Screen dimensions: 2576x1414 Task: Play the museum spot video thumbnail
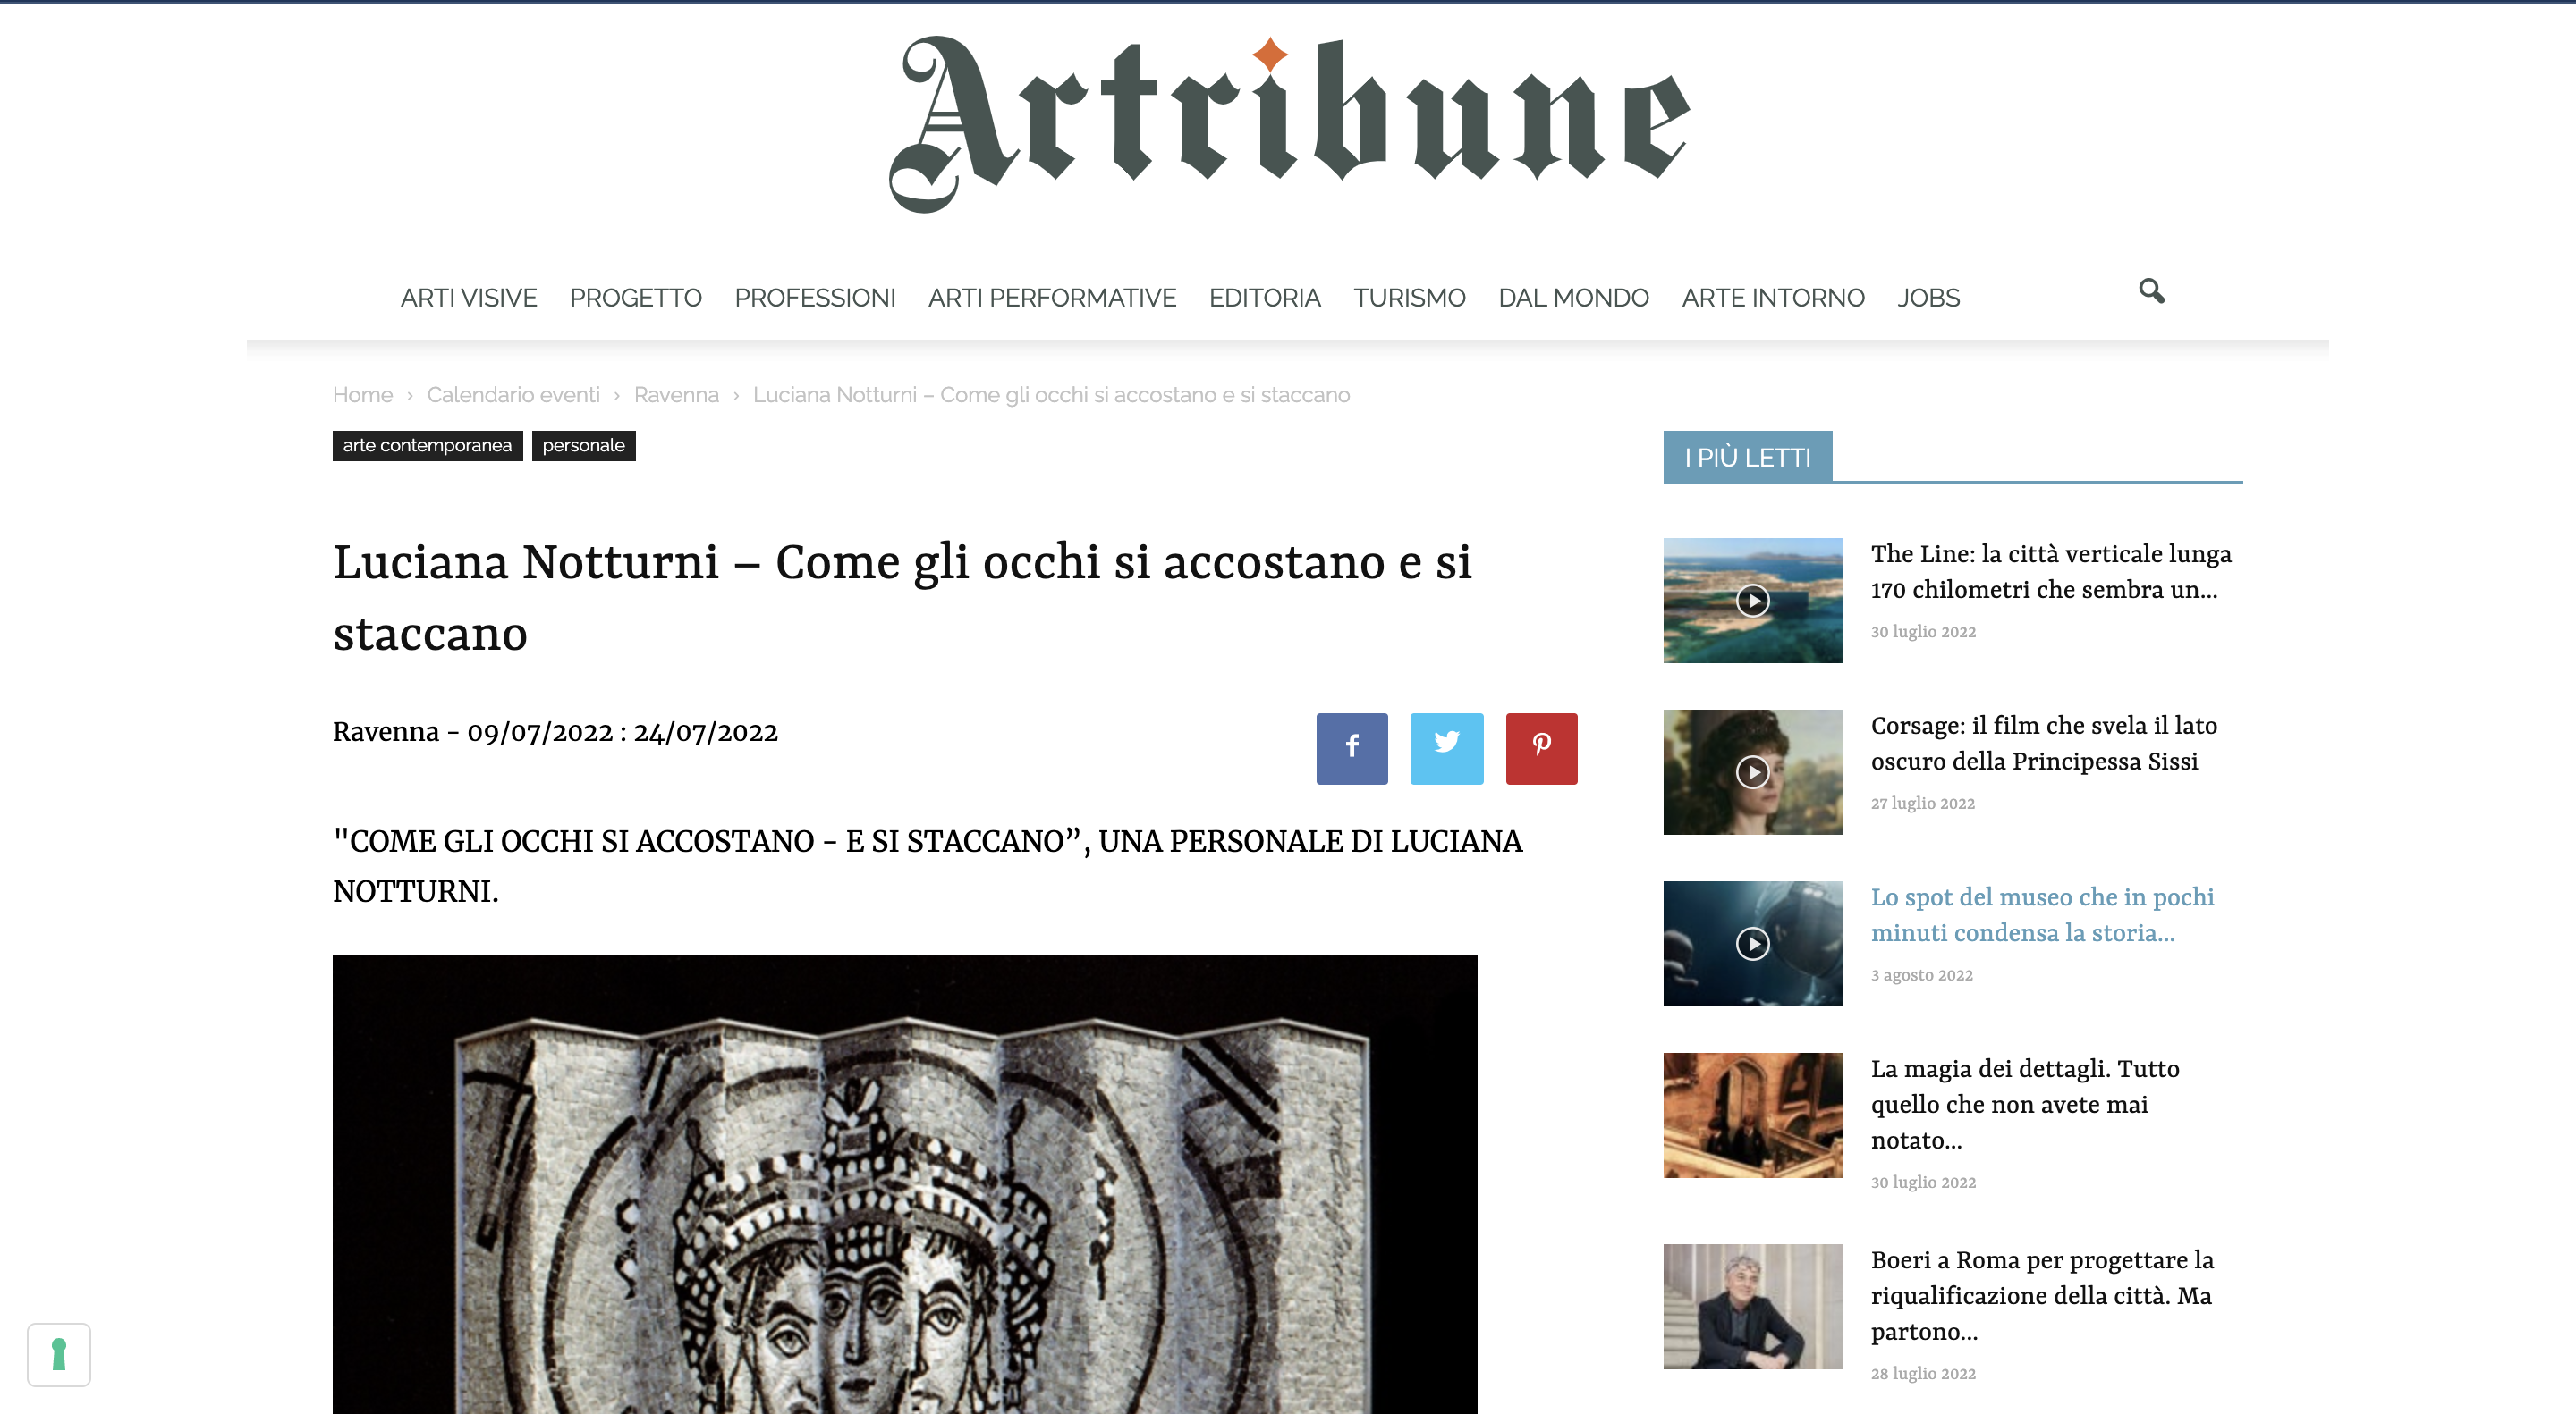1752,943
